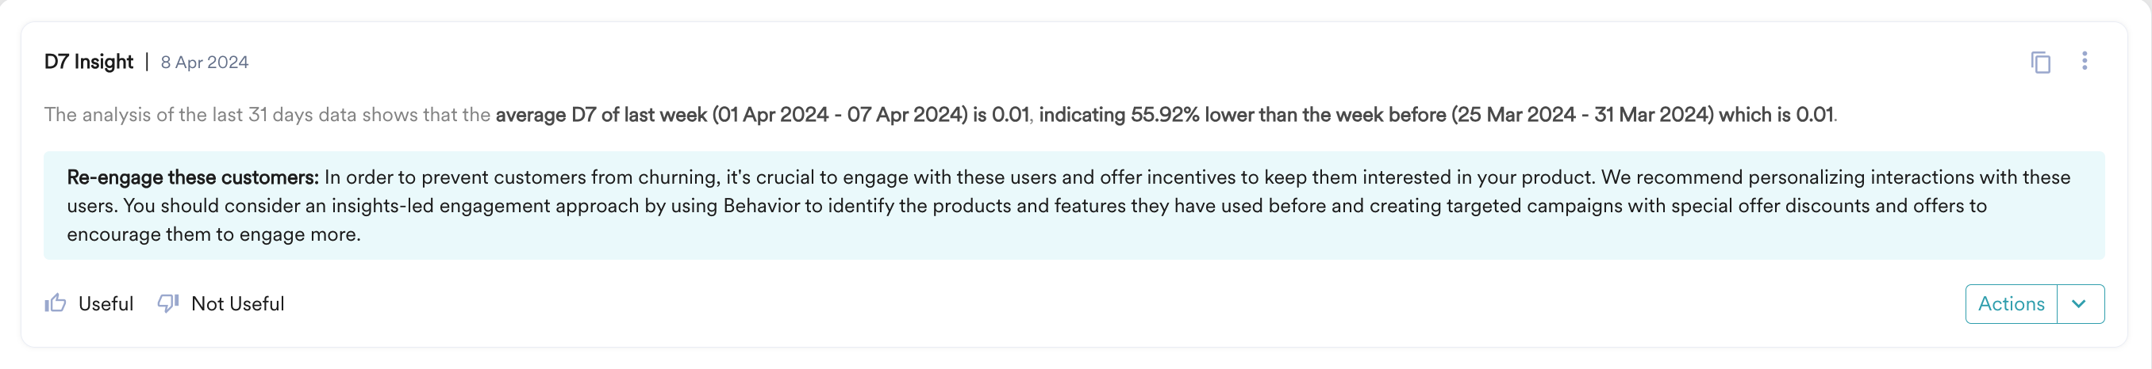Screen dimensions: 2152x369
Task: Expand the Actions dropdown chevron
Action: point(2079,304)
